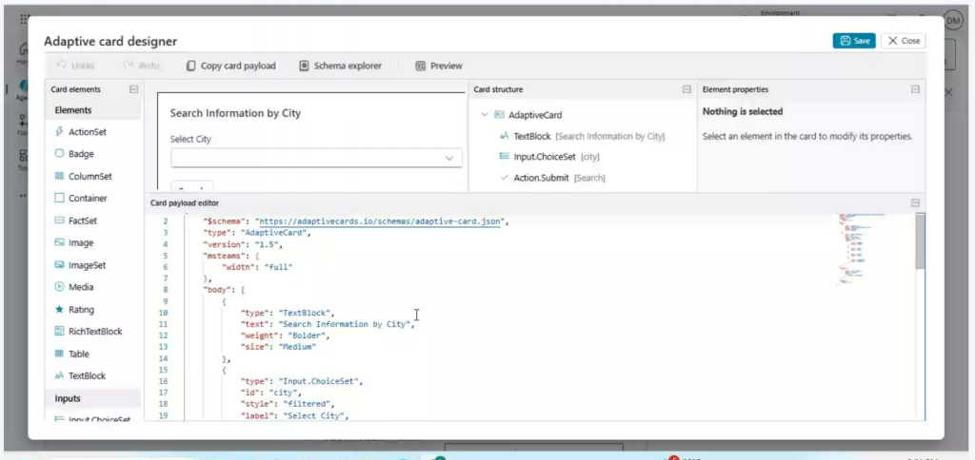Select the Badge element icon
Viewport: 975px width, 460px height.
point(59,154)
